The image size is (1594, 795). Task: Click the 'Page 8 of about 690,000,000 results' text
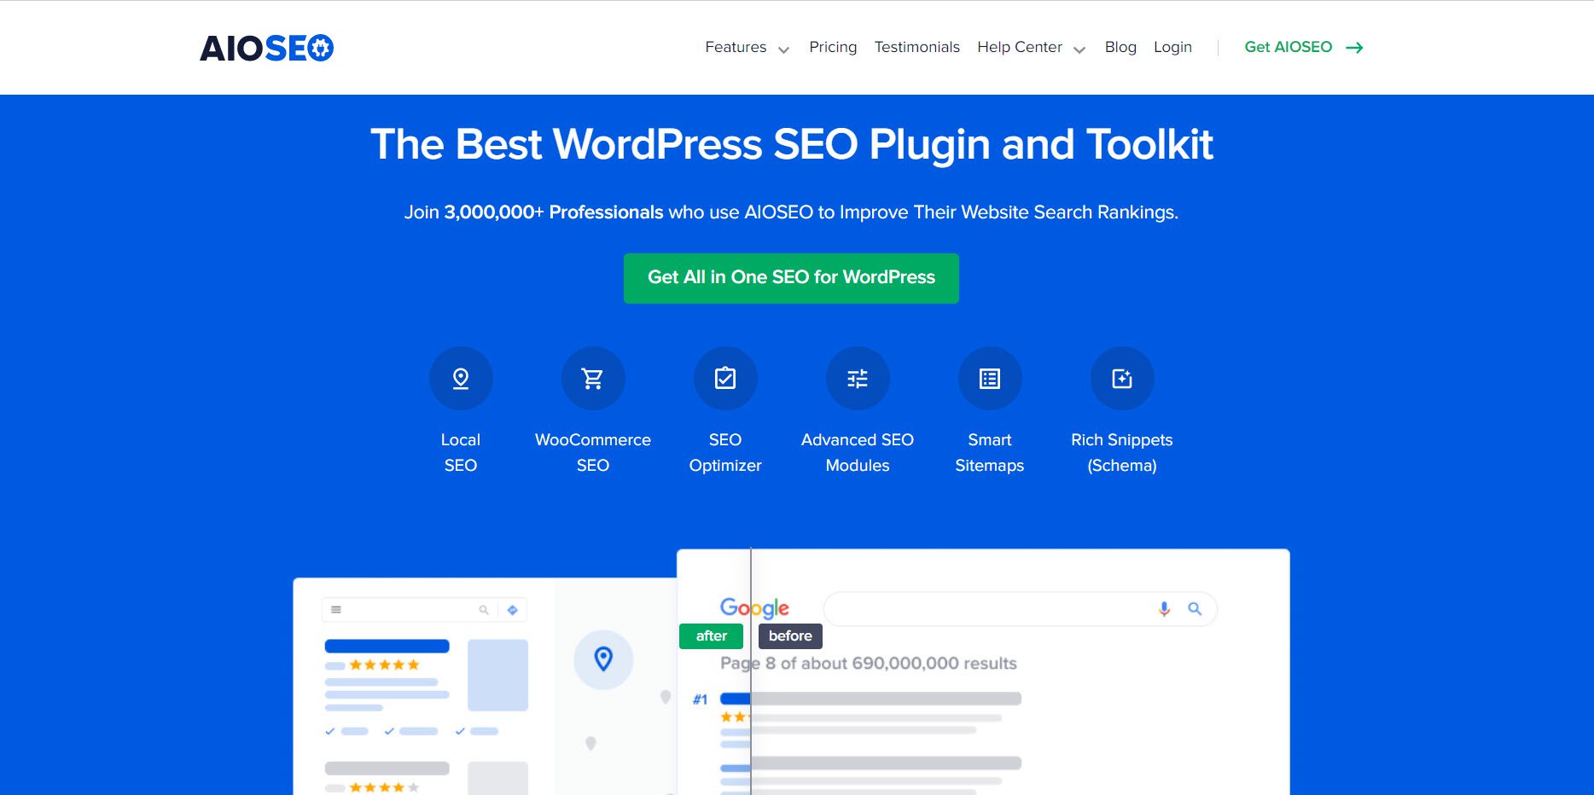point(869,664)
